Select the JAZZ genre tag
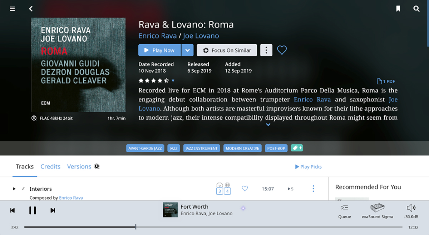 (173, 148)
